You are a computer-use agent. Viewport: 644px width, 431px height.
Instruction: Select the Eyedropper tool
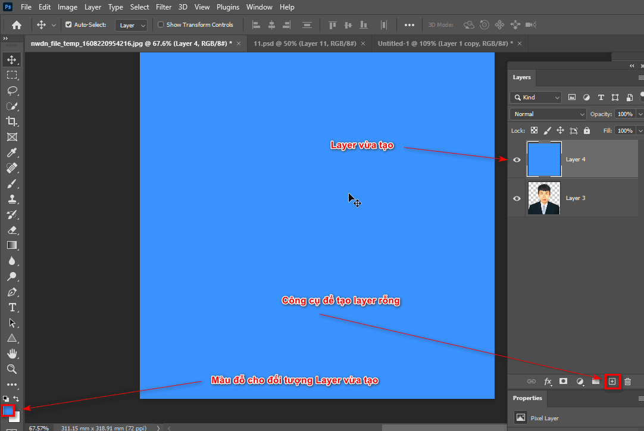[11, 152]
